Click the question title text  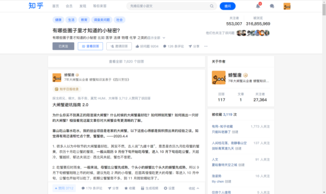coord(86,30)
